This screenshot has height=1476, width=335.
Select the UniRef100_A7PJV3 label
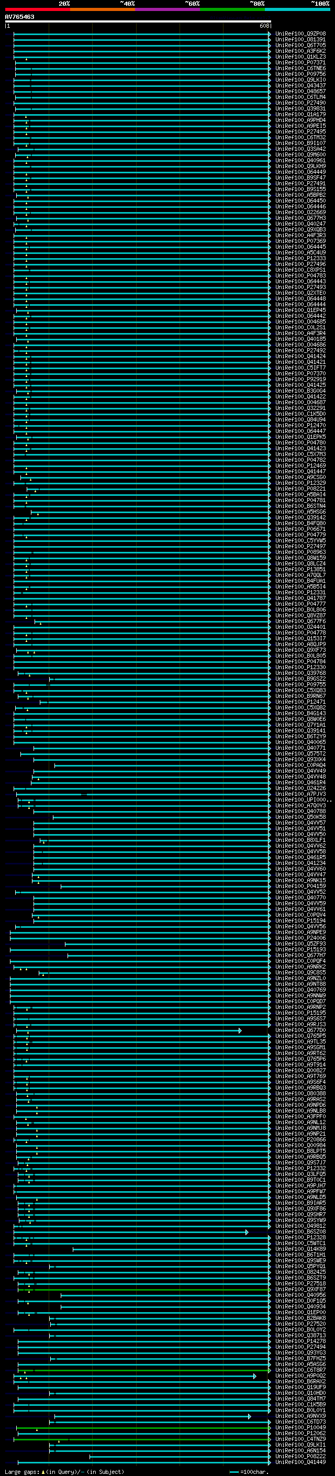300,794
